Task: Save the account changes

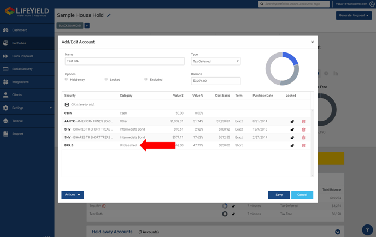Action: tap(279, 195)
